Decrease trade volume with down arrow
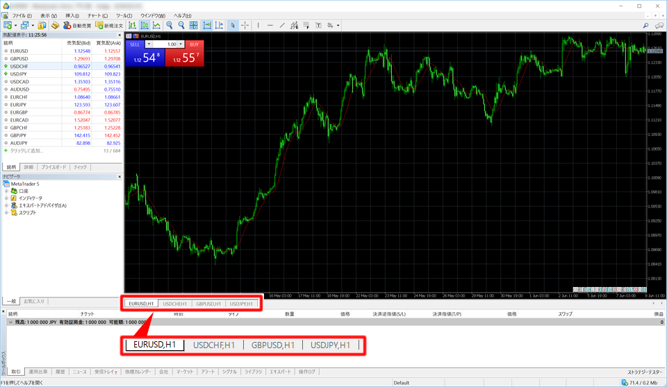667x387 pixels. coord(149,44)
